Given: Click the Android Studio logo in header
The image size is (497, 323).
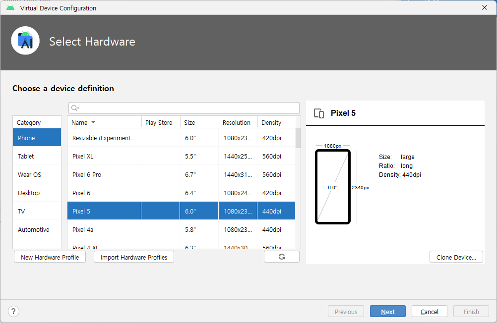Looking at the screenshot, I should click(25, 41).
